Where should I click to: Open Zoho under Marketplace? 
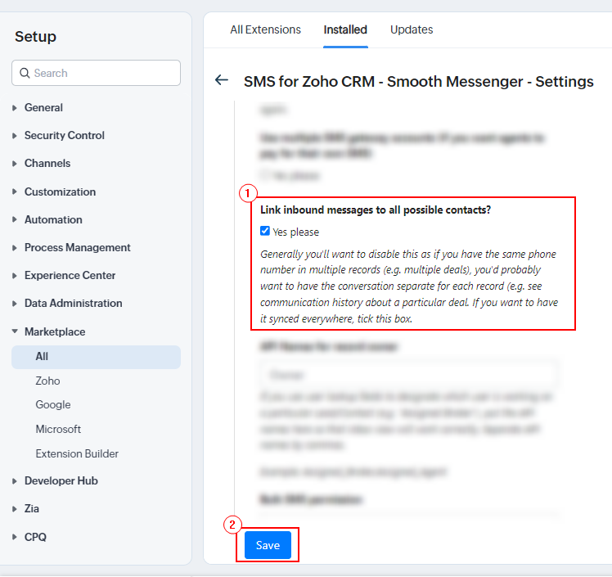point(47,381)
